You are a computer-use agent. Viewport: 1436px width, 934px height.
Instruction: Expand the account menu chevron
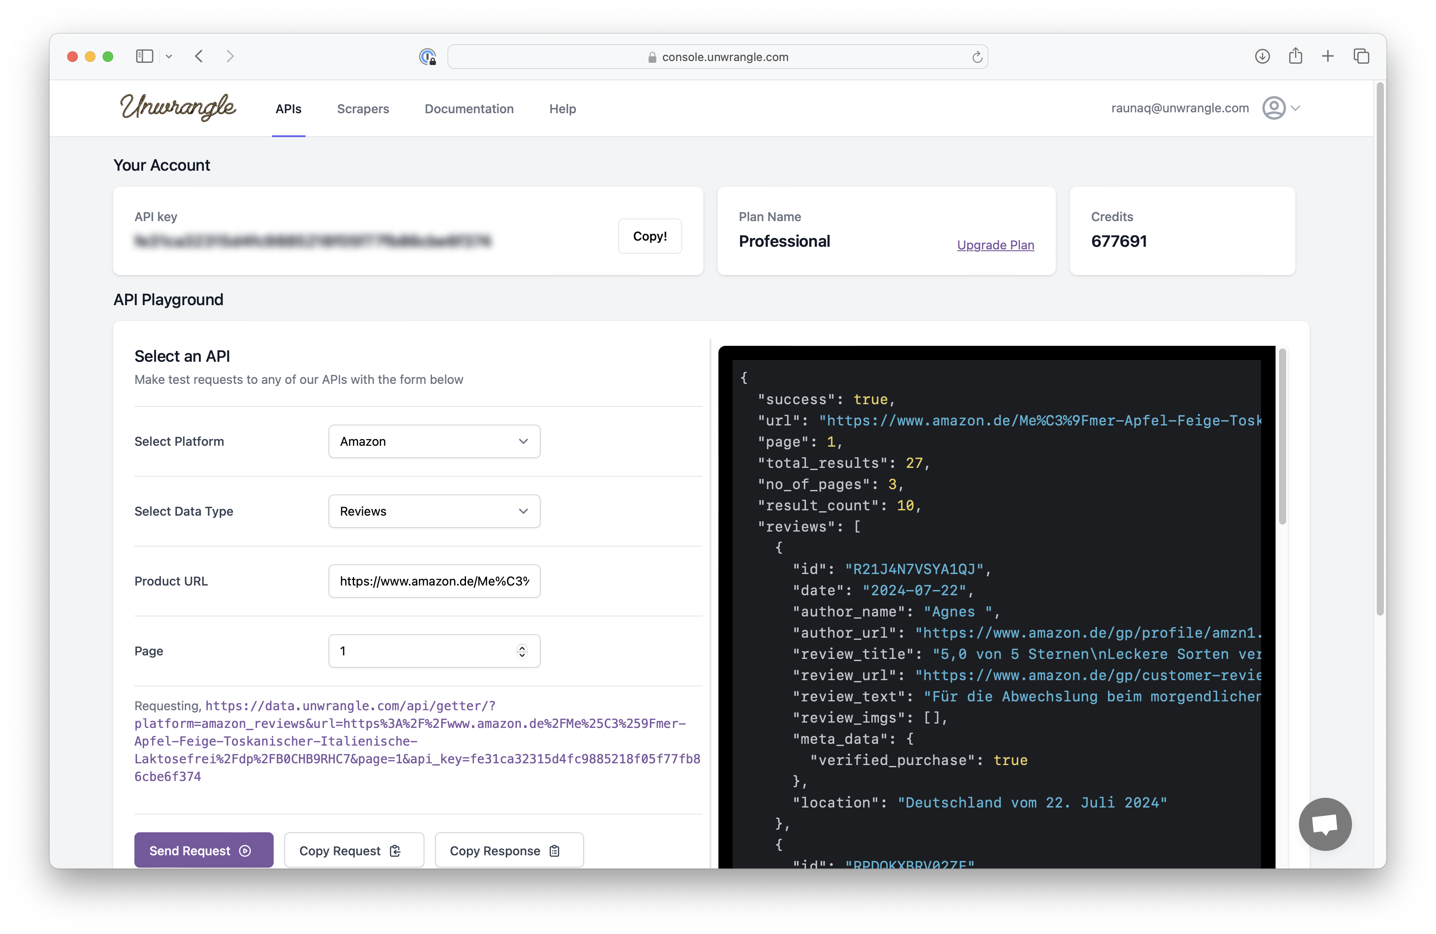click(x=1295, y=109)
